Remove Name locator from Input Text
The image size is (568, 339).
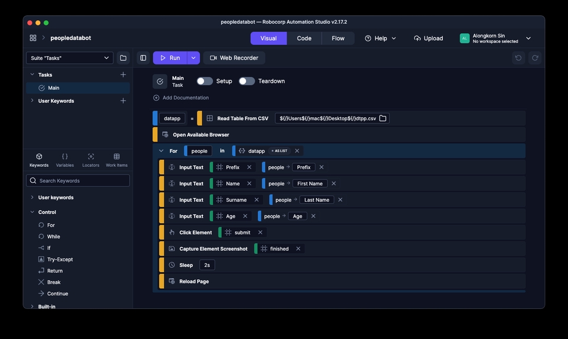(x=249, y=183)
